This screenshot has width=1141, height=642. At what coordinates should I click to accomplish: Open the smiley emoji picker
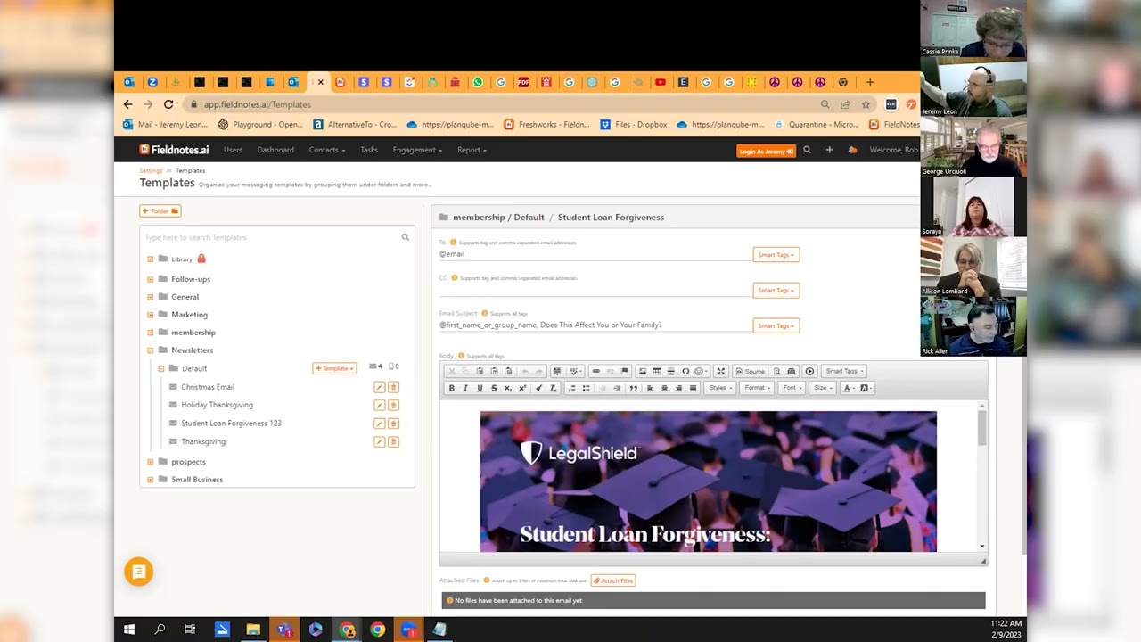click(x=702, y=371)
